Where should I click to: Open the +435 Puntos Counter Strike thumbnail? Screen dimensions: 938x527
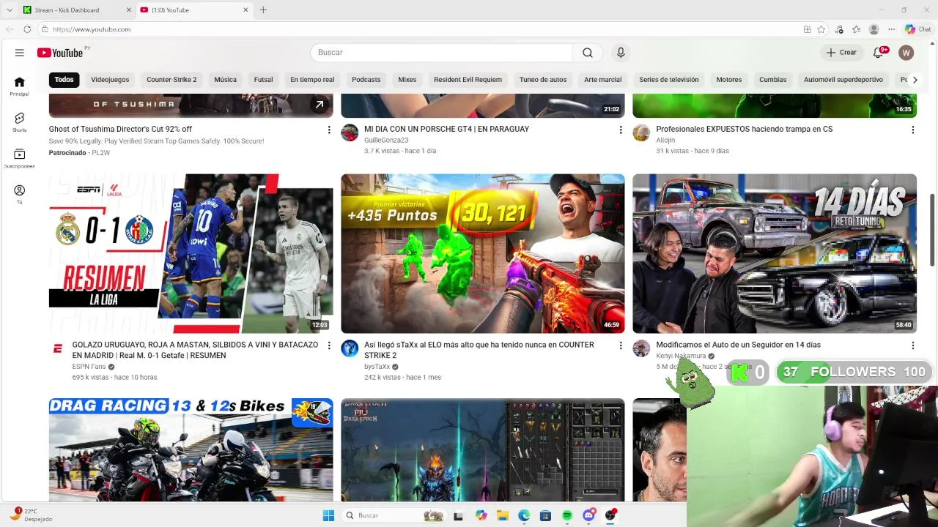[x=483, y=253]
